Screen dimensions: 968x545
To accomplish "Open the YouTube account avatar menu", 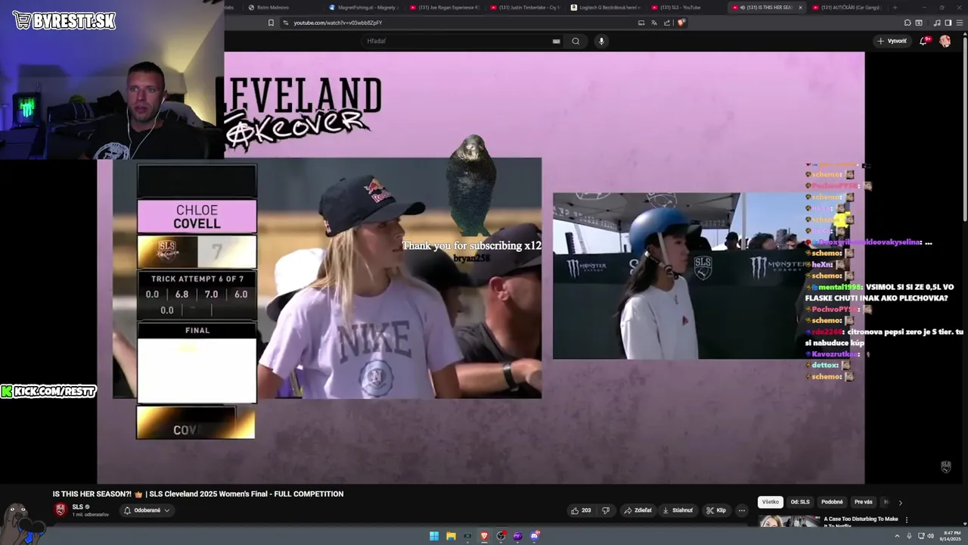I will pyautogui.click(x=945, y=41).
